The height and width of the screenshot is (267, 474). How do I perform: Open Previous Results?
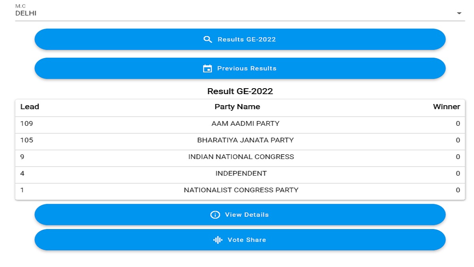[x=240, y=68]
